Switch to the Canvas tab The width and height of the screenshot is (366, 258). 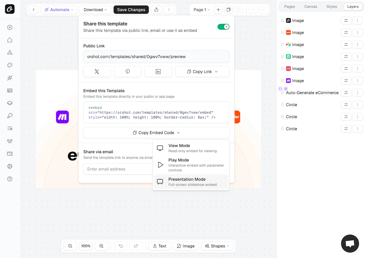coord(311,7)
